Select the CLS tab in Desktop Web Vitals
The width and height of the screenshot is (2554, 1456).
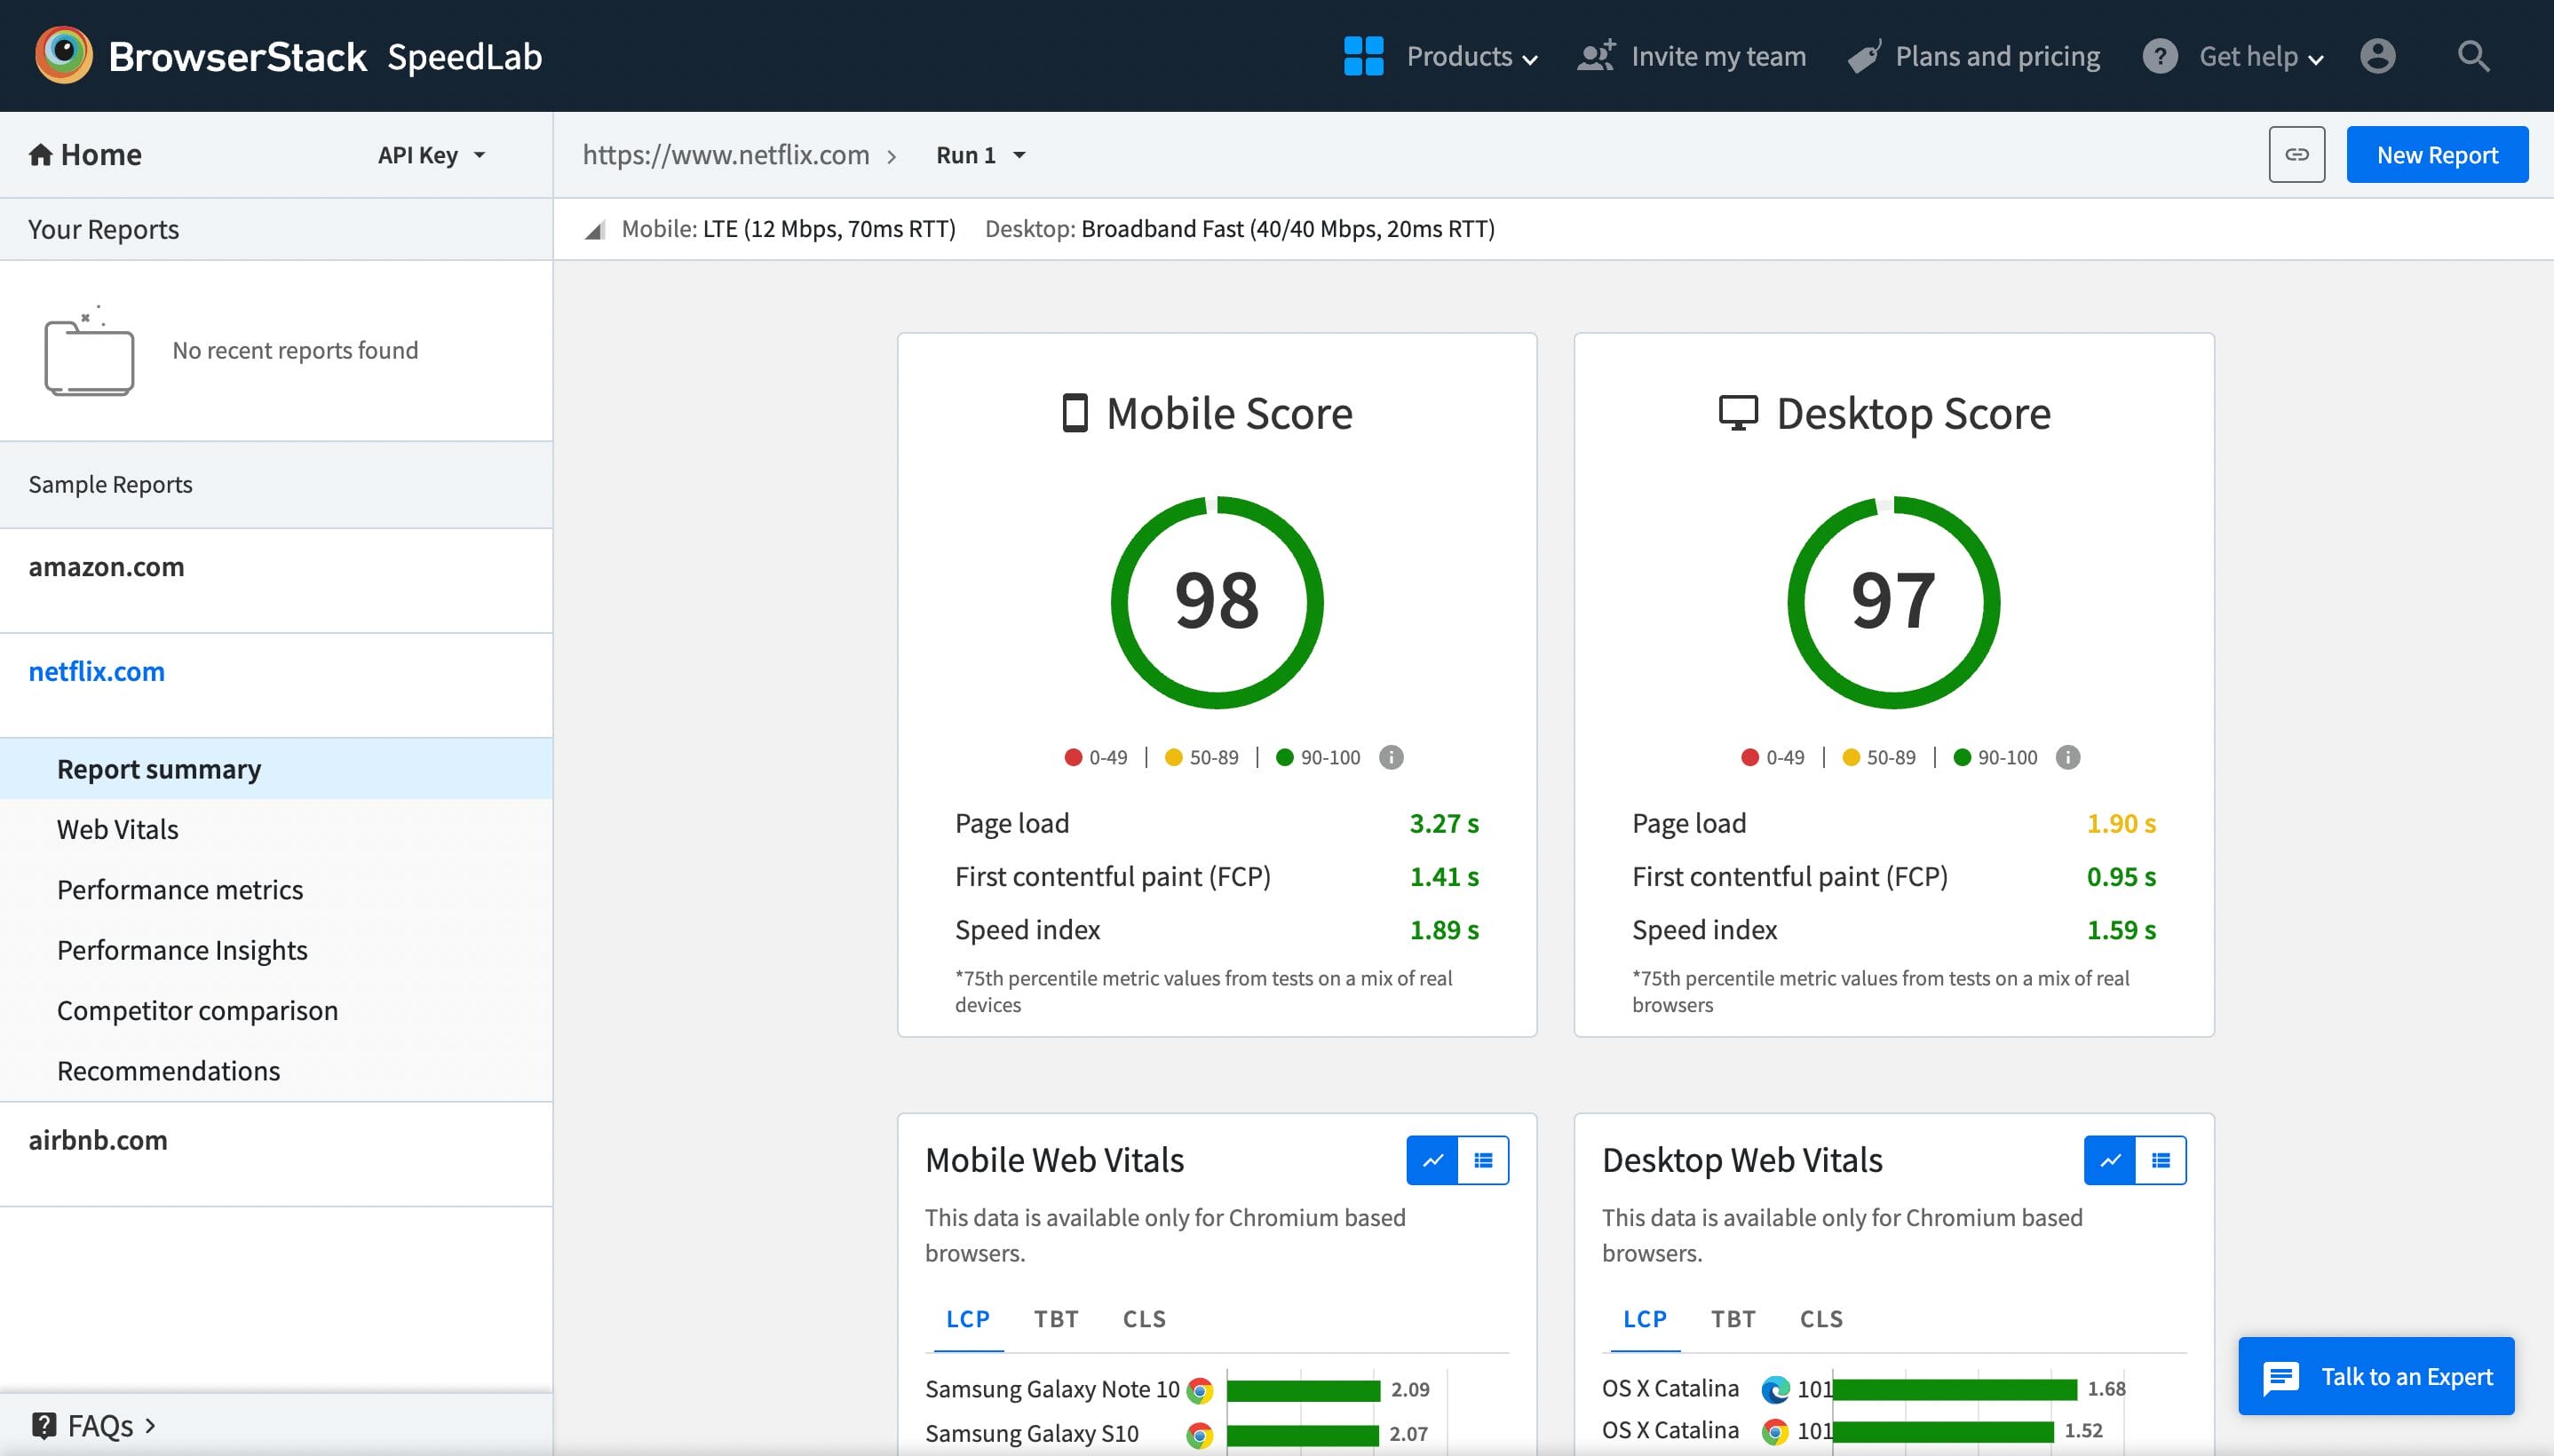(x=1821, y=1319)
